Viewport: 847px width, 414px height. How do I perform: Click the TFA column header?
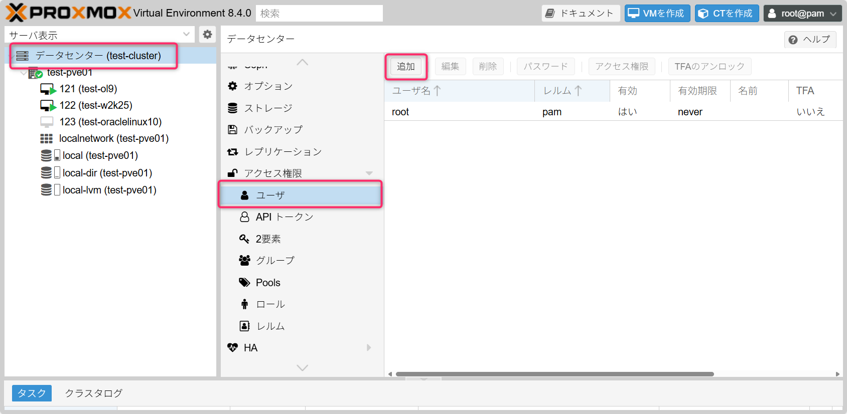point(815,91)
